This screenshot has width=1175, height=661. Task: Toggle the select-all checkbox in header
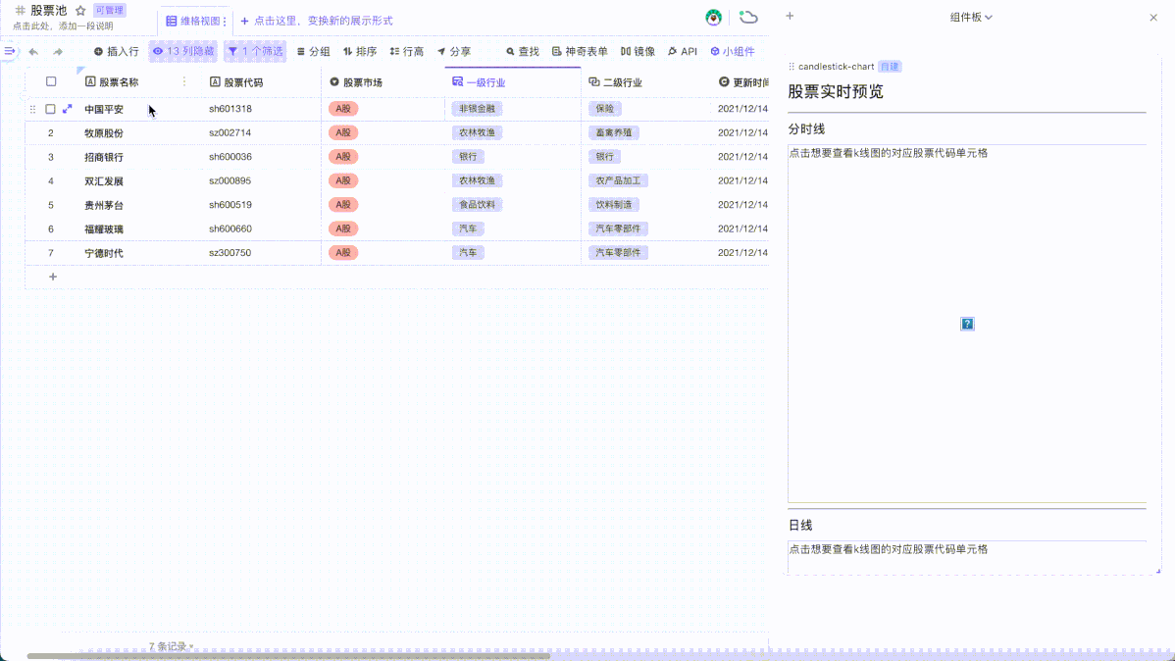tap(51, 81)
